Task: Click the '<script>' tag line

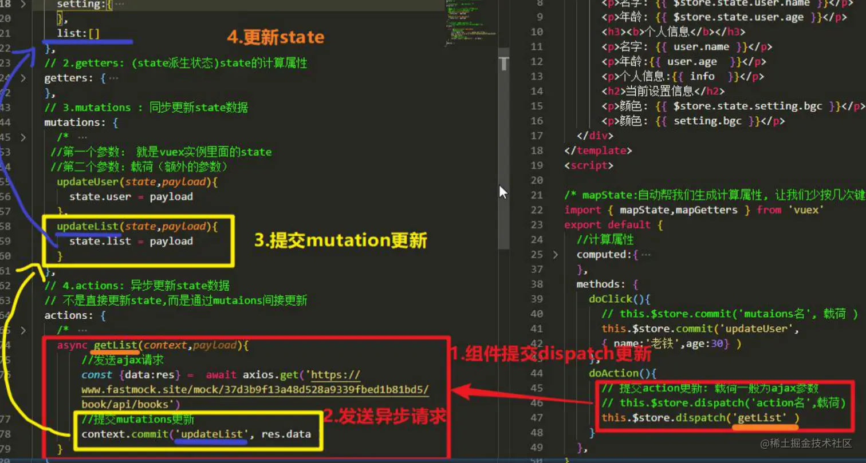Action: 589,166
